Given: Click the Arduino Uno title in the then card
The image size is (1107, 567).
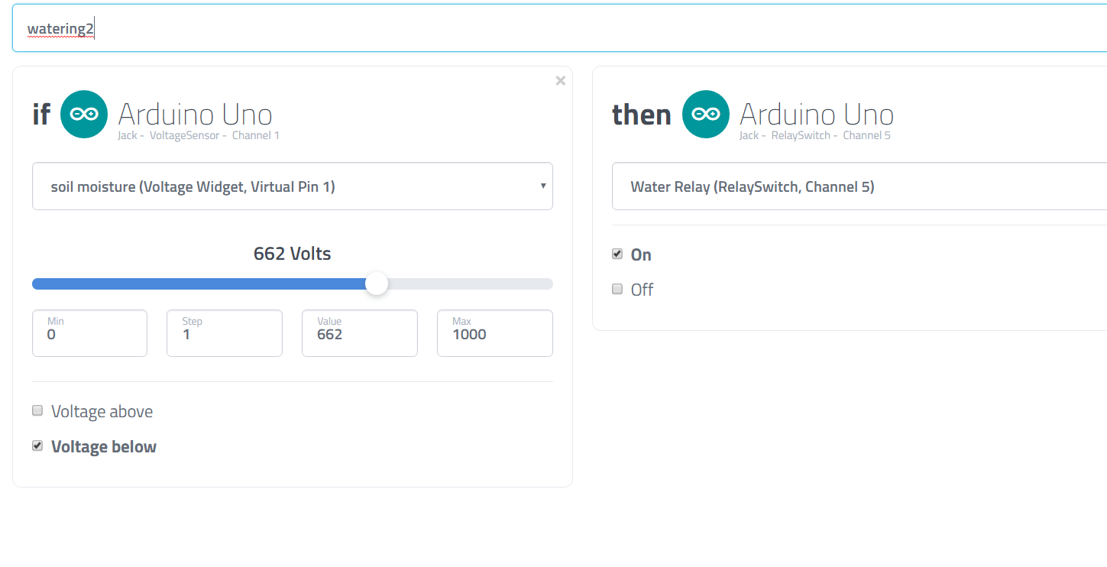Looking at the screenshot, I should tap(817, 115).
